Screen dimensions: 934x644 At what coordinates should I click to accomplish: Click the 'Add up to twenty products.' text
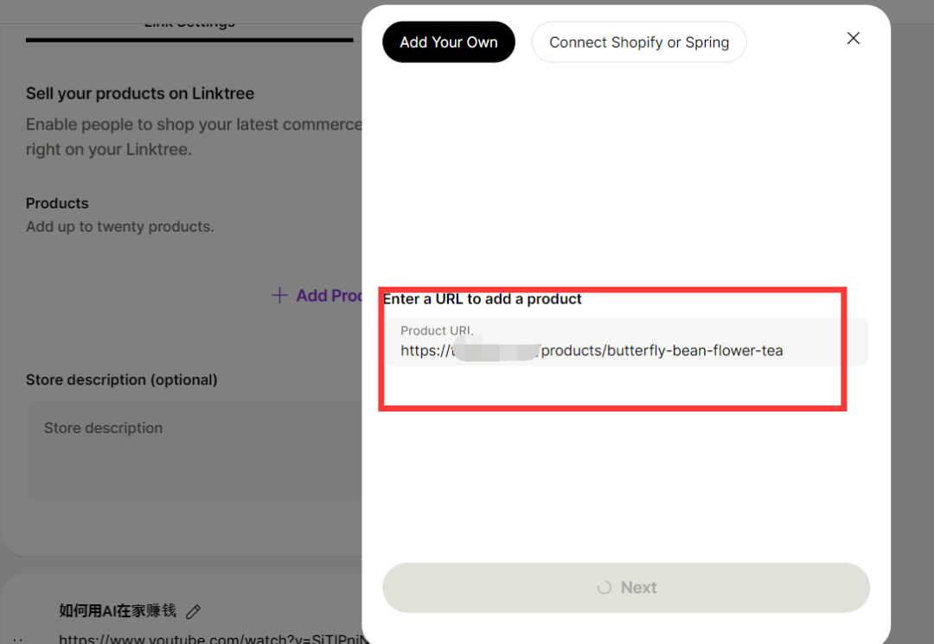pos(119,226)
